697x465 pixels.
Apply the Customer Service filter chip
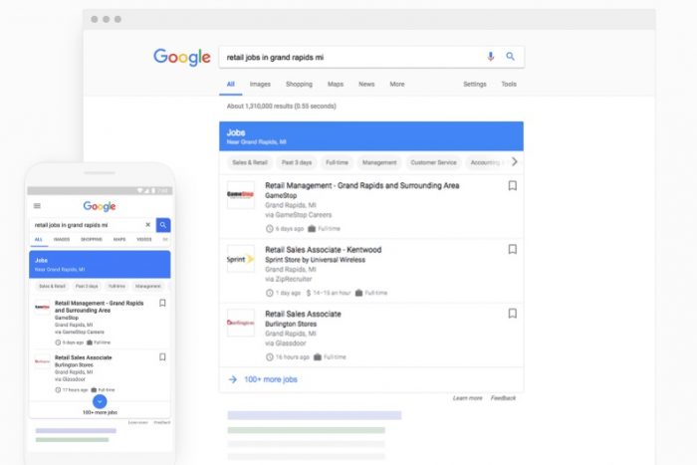tap(433, 162)
